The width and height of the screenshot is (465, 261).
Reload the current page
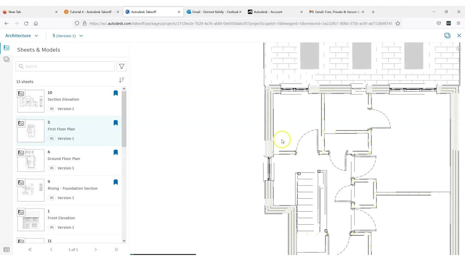click(26, 24)
